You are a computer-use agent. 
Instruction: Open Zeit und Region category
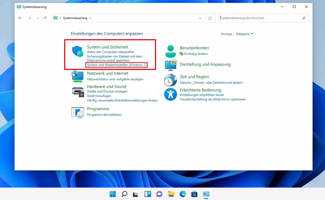[x=194, y=77]
